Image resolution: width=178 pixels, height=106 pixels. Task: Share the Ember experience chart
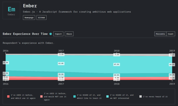69,34
